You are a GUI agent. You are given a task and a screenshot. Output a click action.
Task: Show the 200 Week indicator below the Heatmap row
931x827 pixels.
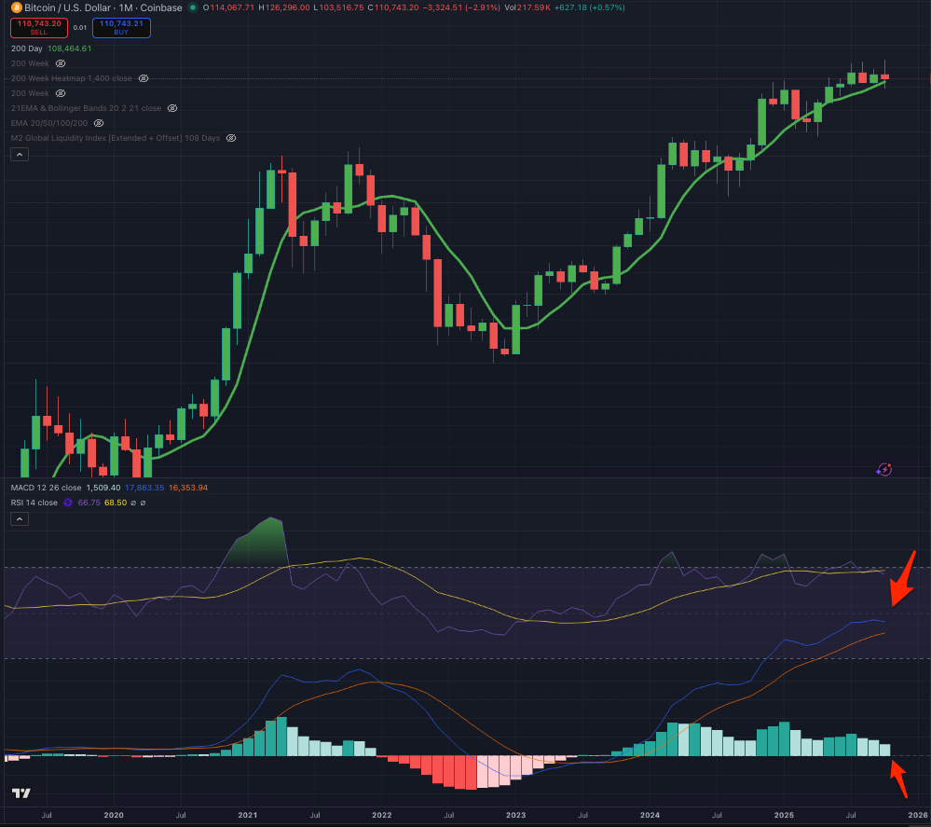[x=61, y=93]
